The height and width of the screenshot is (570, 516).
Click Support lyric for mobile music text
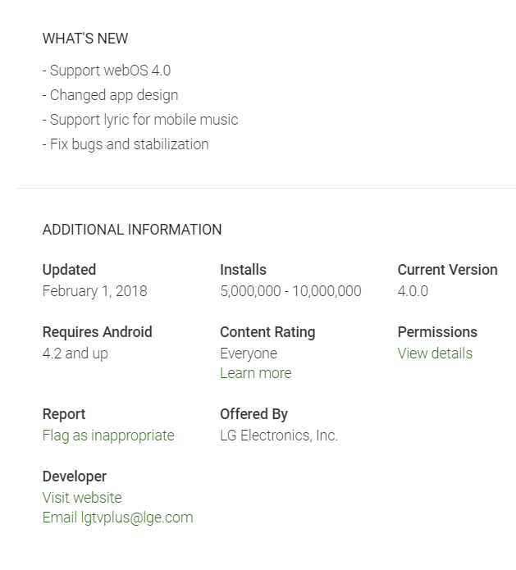click(x=140, y=120)
